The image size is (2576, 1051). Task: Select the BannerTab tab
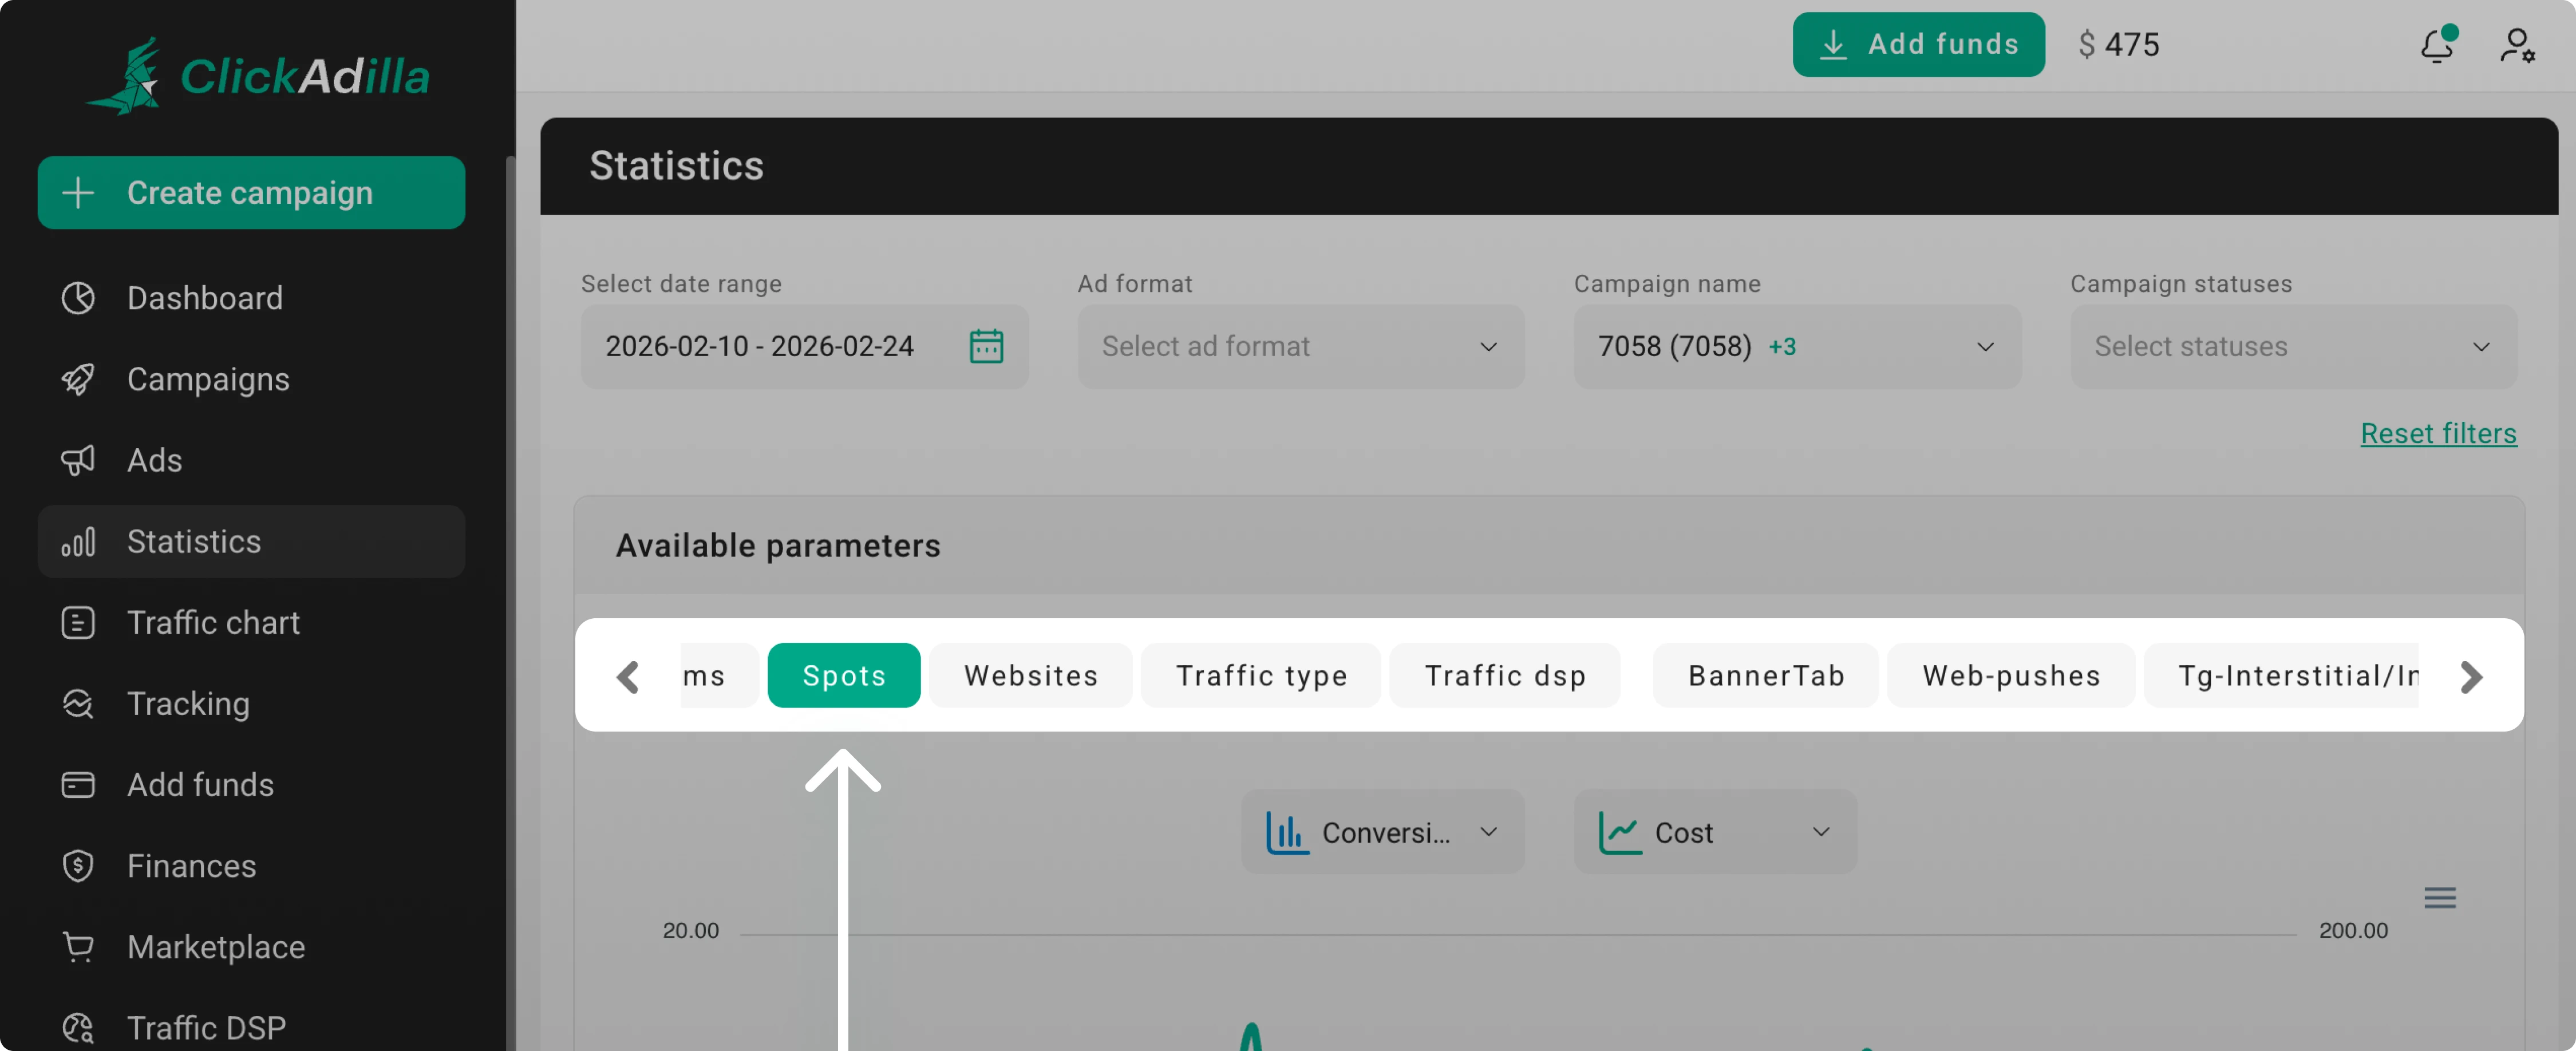tap(1766, 675)
